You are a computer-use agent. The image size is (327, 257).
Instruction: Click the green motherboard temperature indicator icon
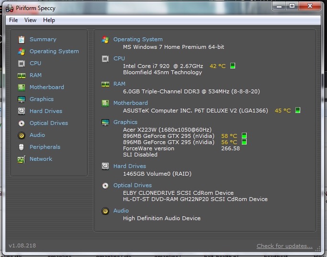(298, 110)
